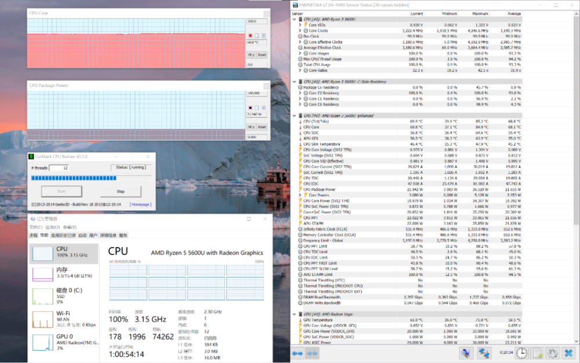Switch to the 启动 tab in Task Manager

82,235
